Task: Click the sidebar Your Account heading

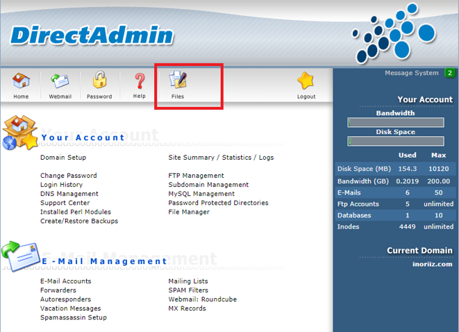Action: coord(425,99)
